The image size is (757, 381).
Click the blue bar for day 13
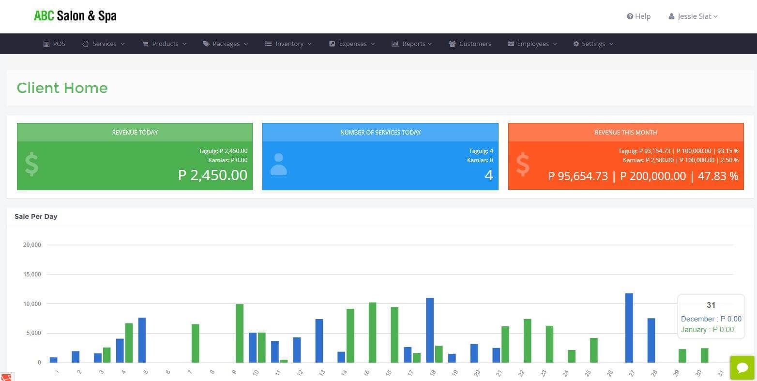(319, 341)
